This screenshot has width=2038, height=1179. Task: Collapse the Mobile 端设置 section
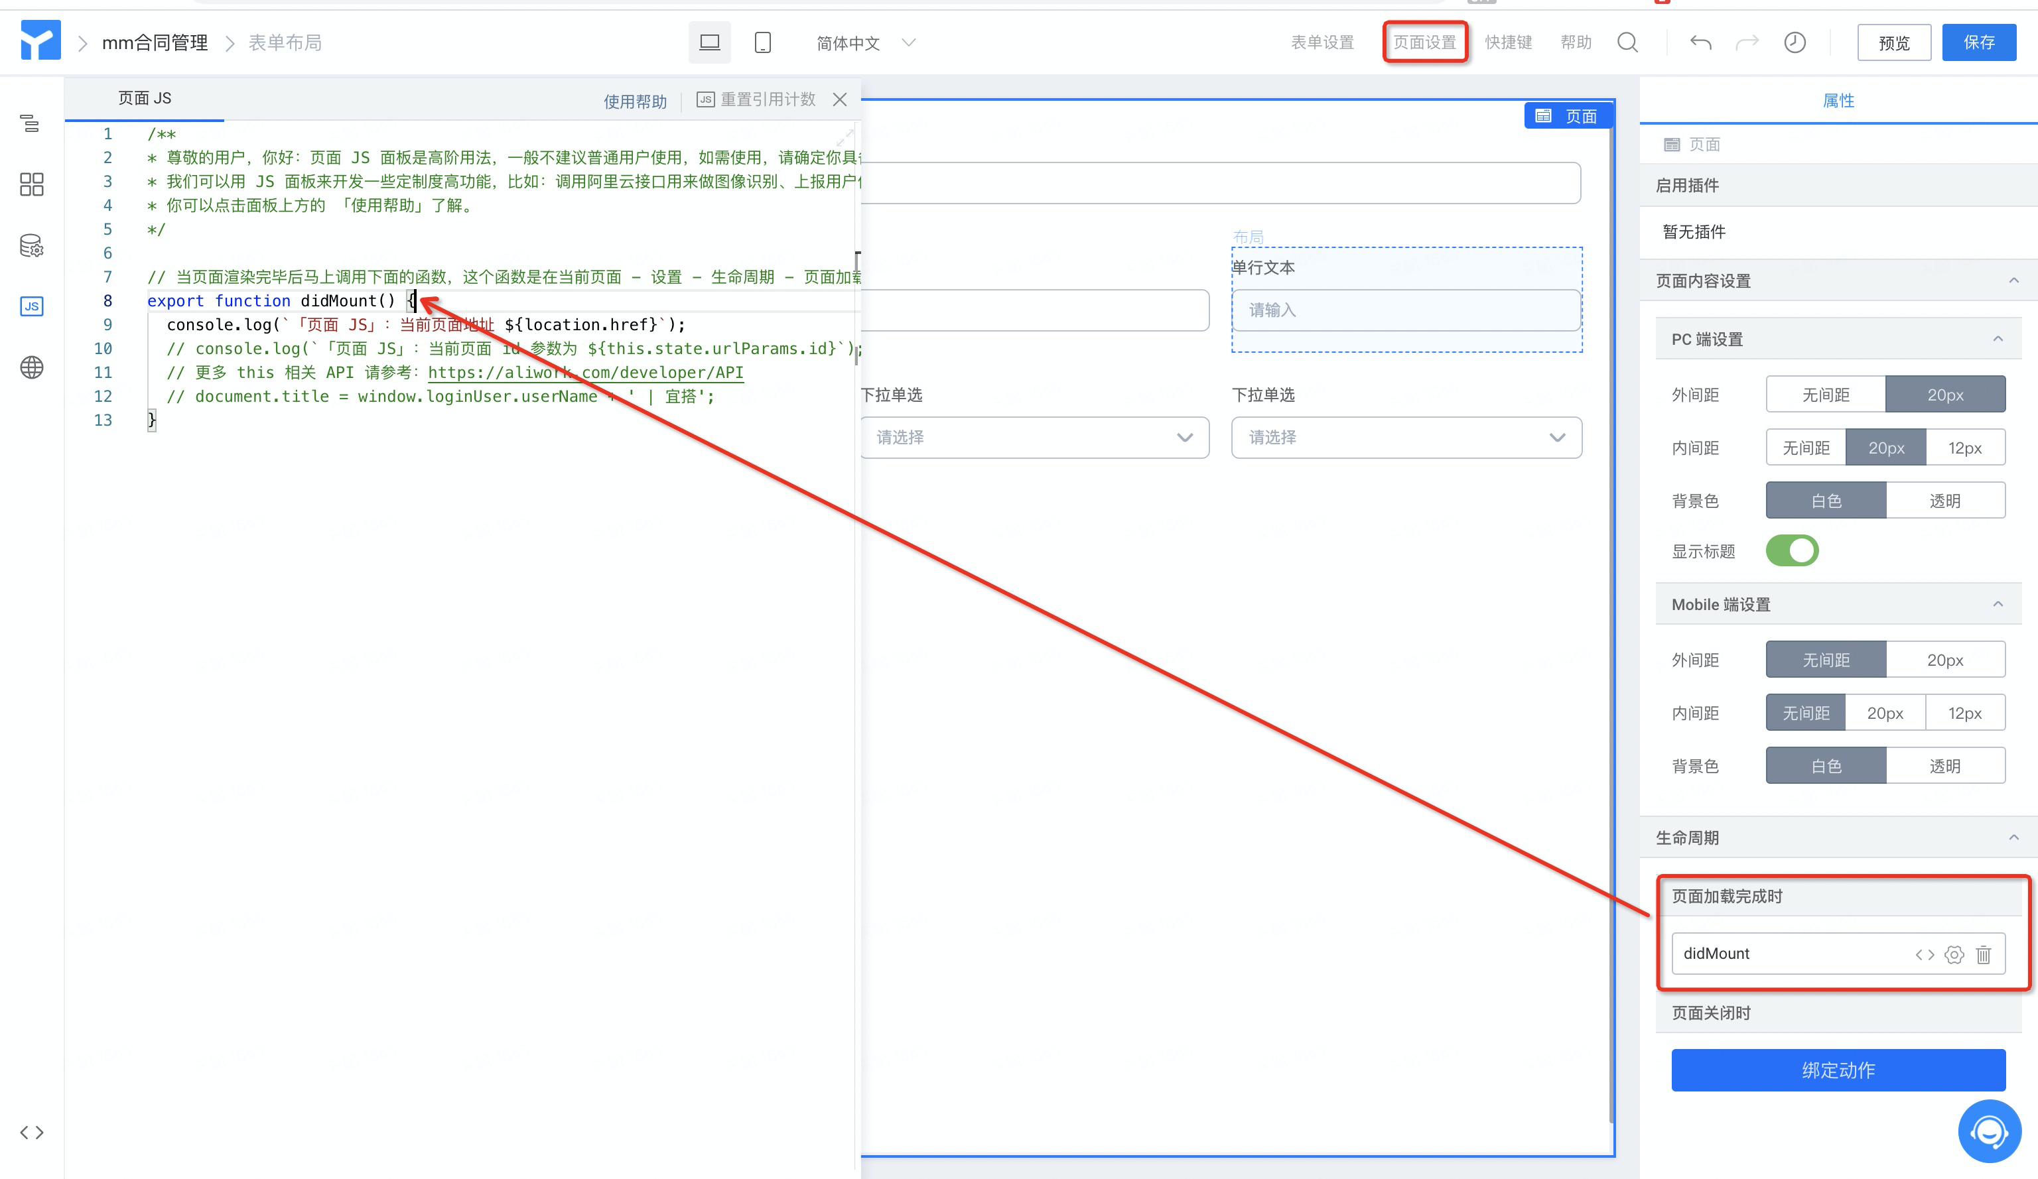tap(1998, 605)
